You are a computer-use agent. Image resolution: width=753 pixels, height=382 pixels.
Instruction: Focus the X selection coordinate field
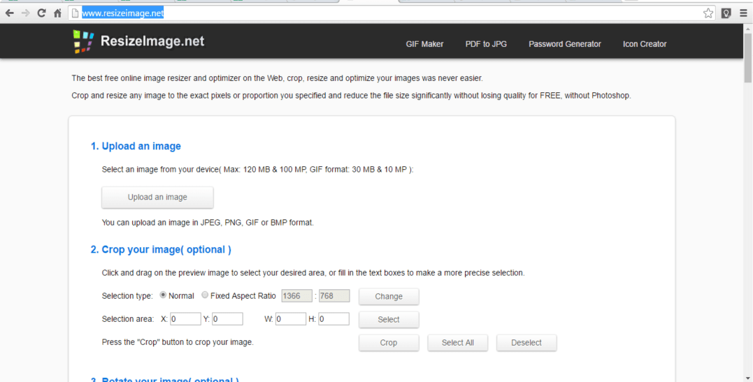pyautogui.click(x=185, y=318)
